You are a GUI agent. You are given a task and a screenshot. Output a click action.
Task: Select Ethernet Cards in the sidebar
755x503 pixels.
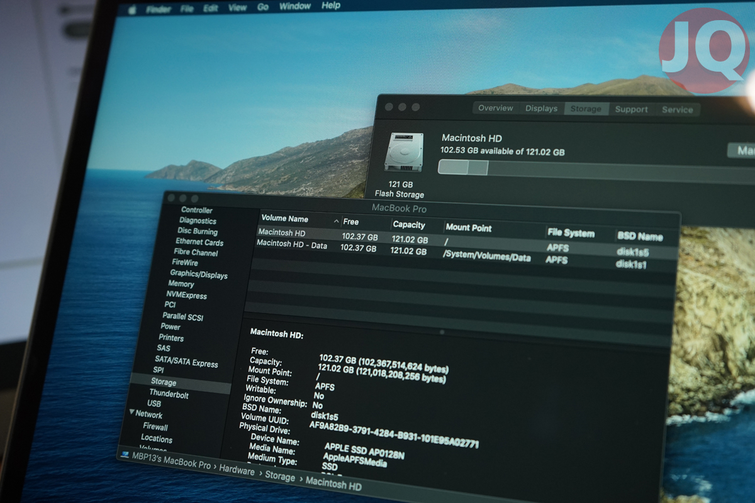point(199,242)
